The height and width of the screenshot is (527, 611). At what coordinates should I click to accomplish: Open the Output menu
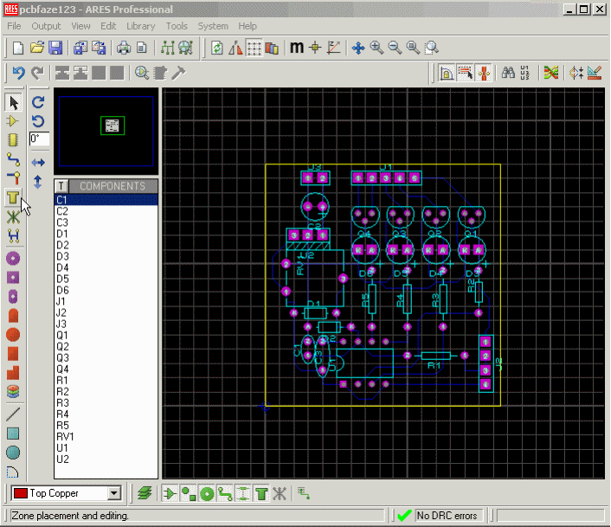coord(46,26)
